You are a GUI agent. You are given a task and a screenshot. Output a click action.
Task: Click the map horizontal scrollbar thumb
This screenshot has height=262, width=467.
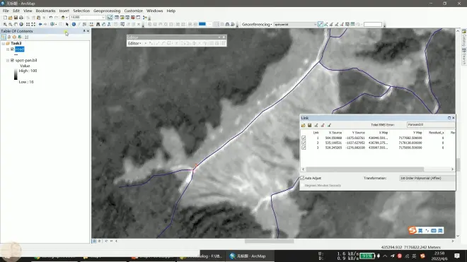[x=270, y=242]
